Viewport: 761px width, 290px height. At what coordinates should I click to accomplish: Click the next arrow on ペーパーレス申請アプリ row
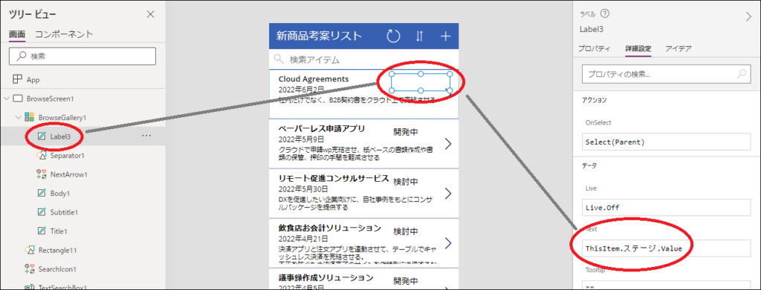[448, 143]
